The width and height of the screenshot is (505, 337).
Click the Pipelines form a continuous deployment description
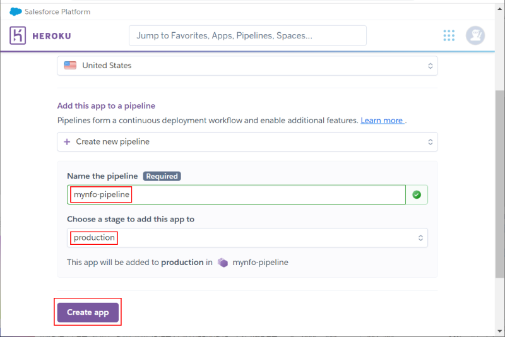pyautogui.click(x=208, y=121)
